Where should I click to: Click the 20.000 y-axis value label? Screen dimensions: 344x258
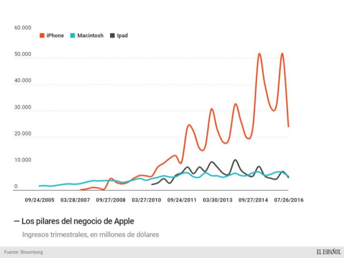click(x=23, y=133)
